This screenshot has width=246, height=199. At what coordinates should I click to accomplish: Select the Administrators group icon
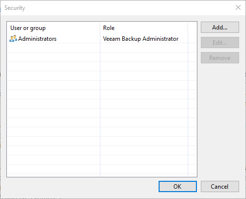(13, 38)
